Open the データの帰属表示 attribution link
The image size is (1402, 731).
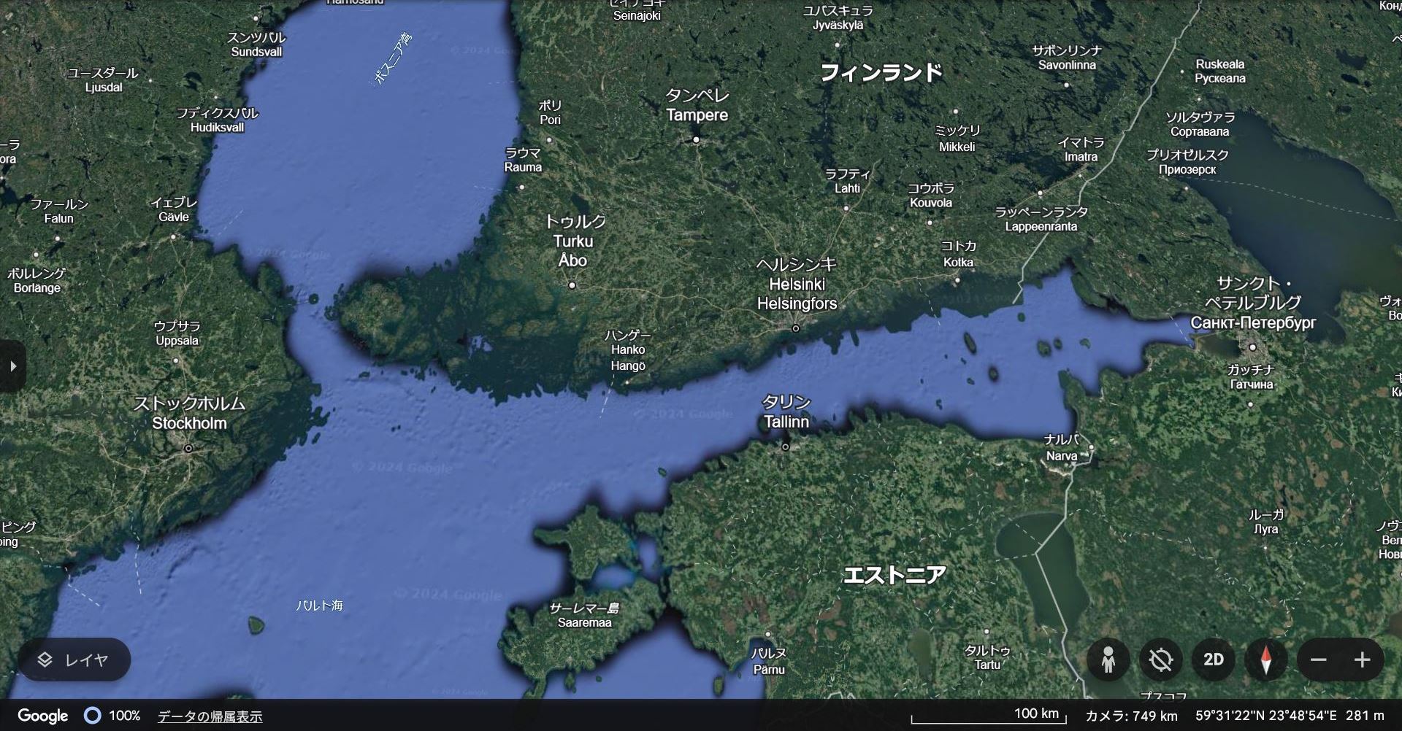pos(210,716)
